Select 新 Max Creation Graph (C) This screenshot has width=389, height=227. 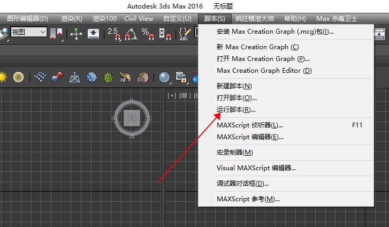[286, 47]
